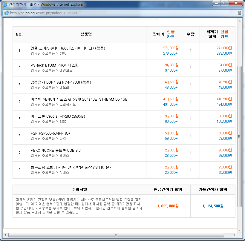The image size is (245, 241).
Task: Click row number 5 in NO. column
Action: 19,119
